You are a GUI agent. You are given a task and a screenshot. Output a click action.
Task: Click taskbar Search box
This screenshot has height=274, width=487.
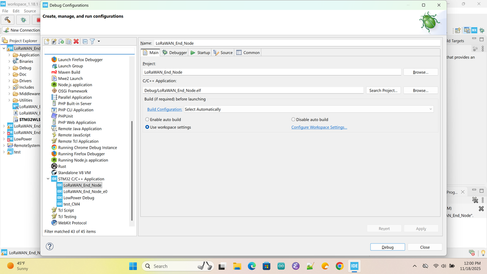(178, 266)
